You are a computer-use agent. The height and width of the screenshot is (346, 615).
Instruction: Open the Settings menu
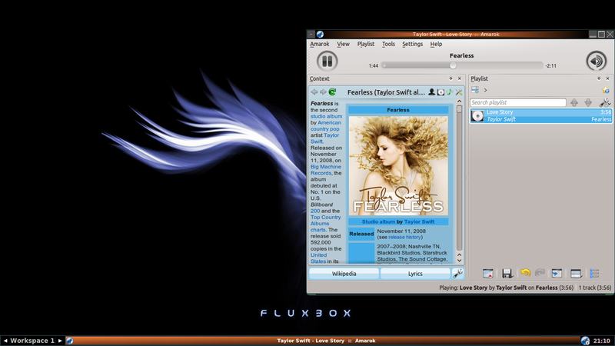coord(412,44)
